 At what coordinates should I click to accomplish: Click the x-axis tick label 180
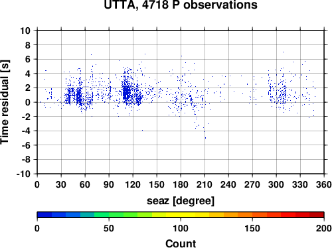pos(181,184)
